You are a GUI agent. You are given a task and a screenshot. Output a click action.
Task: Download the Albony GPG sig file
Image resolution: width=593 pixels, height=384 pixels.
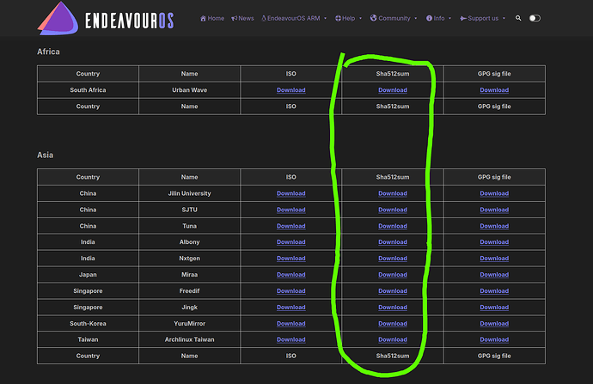(x=494, y=242)
